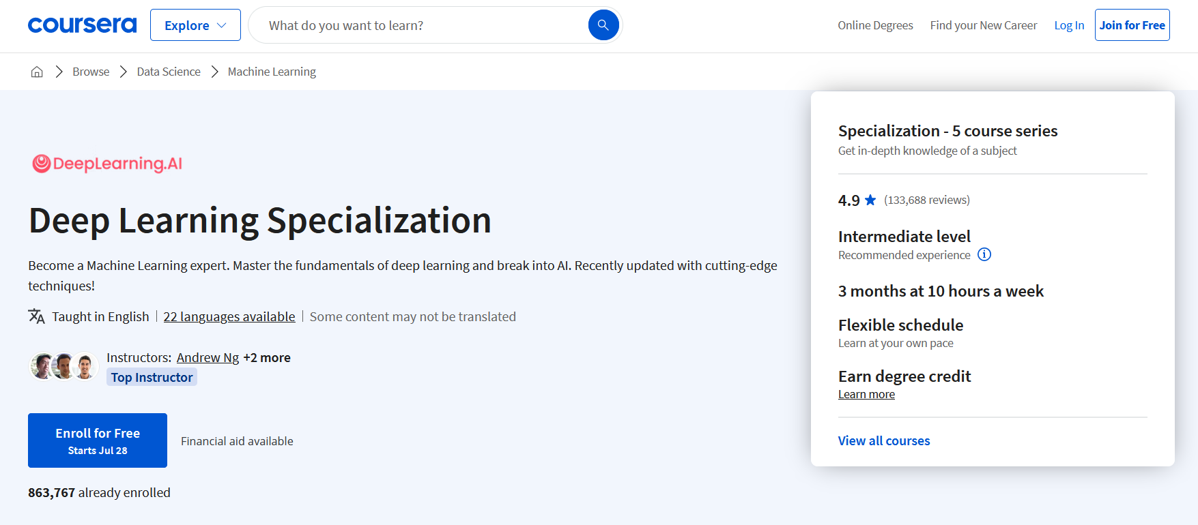Click the blue search magnifier button
The image size is (1198, 525).
point(603,25)
